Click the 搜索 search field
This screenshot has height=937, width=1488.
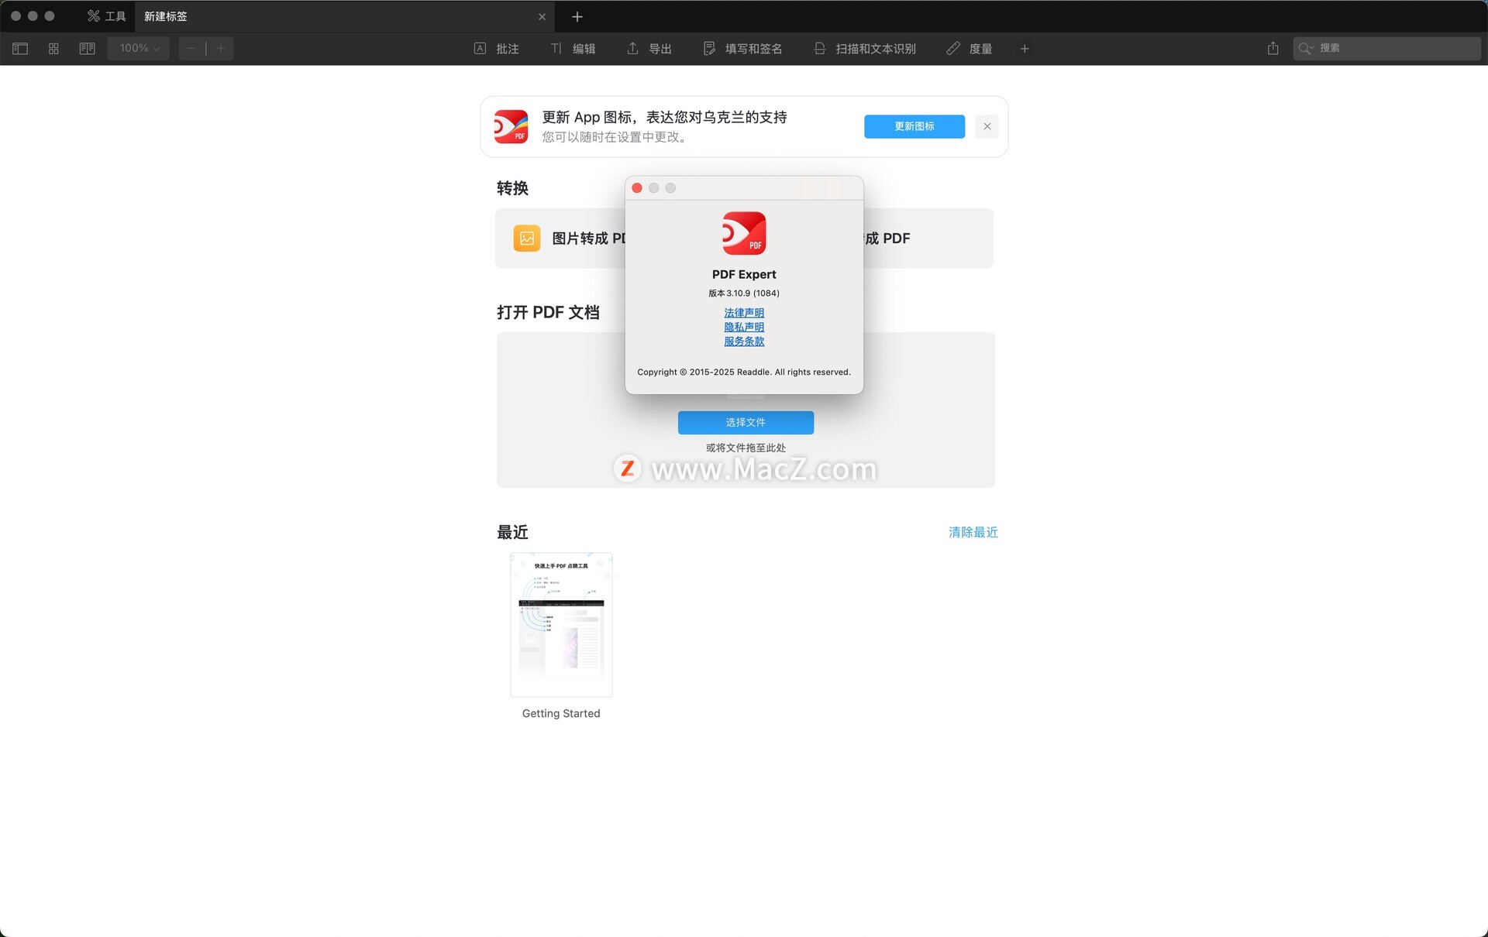[1386, 48]
